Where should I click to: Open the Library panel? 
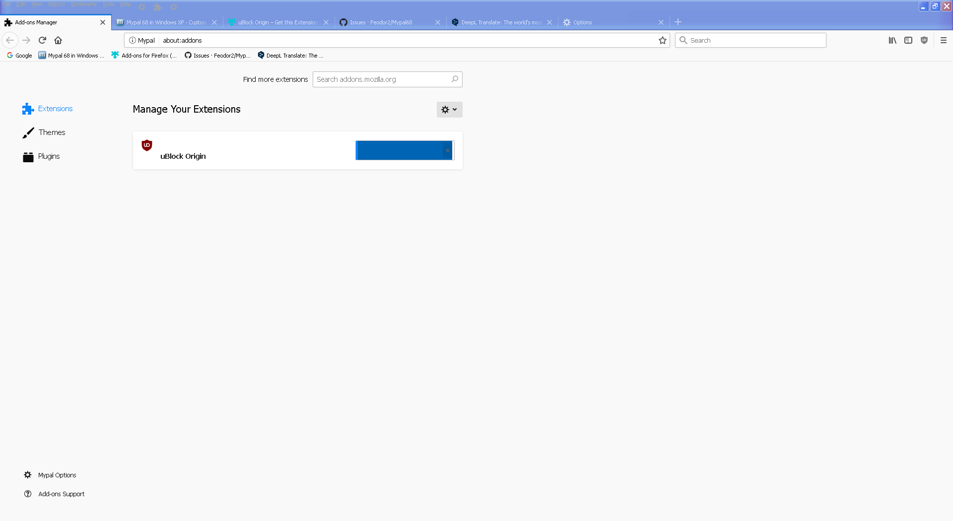click(892, 40)
